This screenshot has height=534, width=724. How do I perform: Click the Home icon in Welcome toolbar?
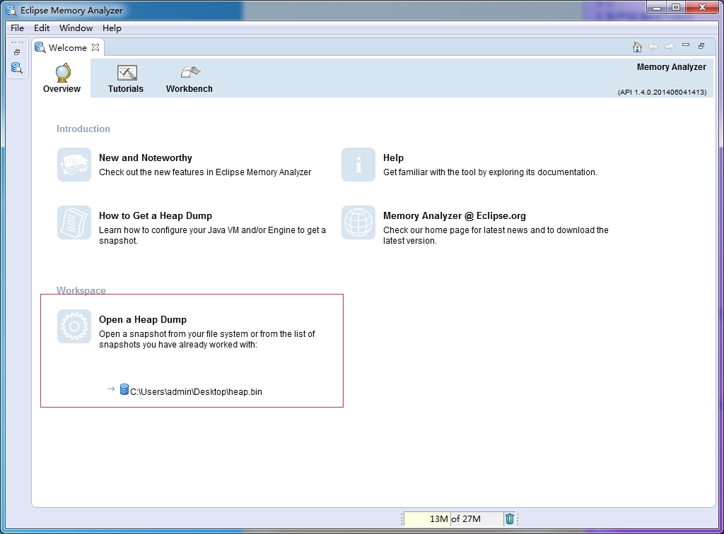tap(637, 47)
